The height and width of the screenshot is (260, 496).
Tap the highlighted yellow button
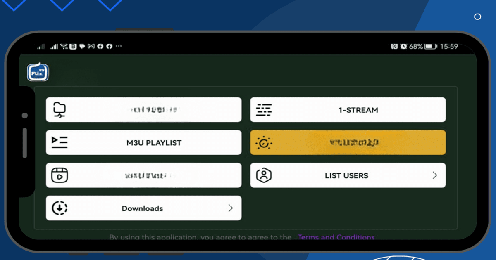pyautogui.click(x=348, y=143)
